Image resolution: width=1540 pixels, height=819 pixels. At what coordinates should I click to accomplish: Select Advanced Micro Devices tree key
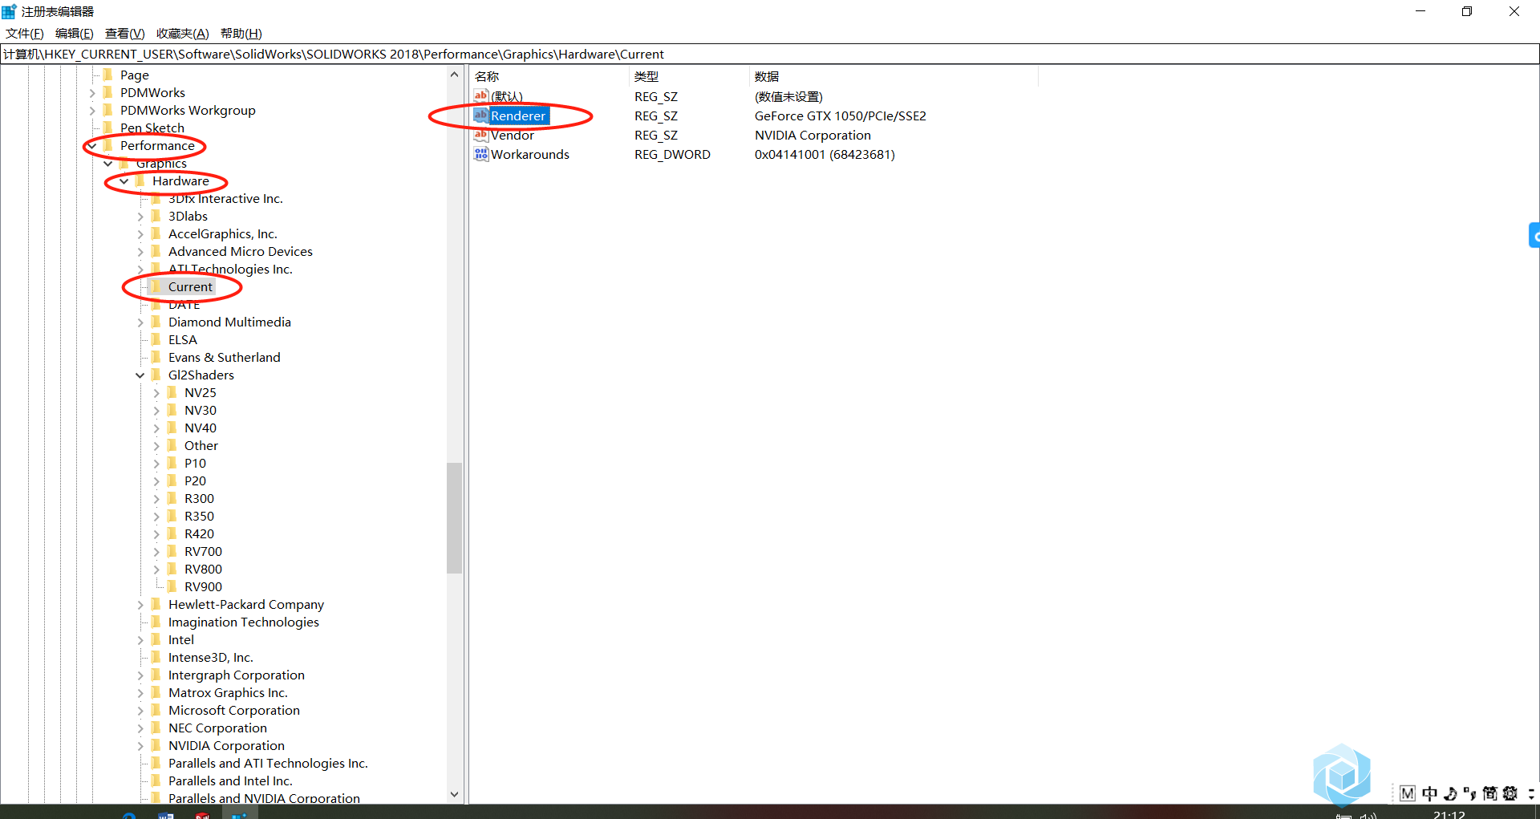click(241, 252)
